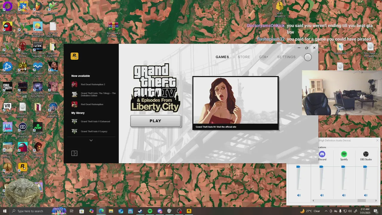The image size is (382, 215).
Task: Open Left 4 Dead 2 desktop icon
Action: (23, 69)
